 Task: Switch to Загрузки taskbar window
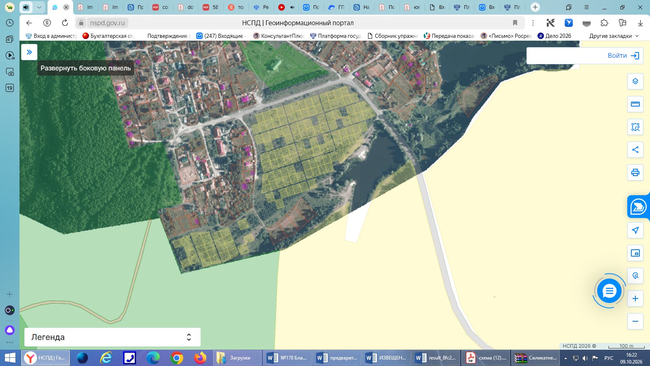tap(238, 358)
